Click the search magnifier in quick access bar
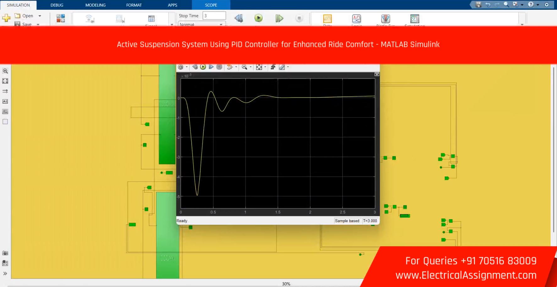Screen dimensions: 557x287 506,5
